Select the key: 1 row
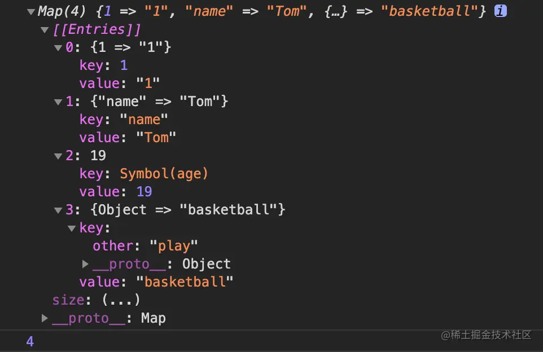Image resolution: width=543 pixels, height=352 pixels. coord(103,65)
